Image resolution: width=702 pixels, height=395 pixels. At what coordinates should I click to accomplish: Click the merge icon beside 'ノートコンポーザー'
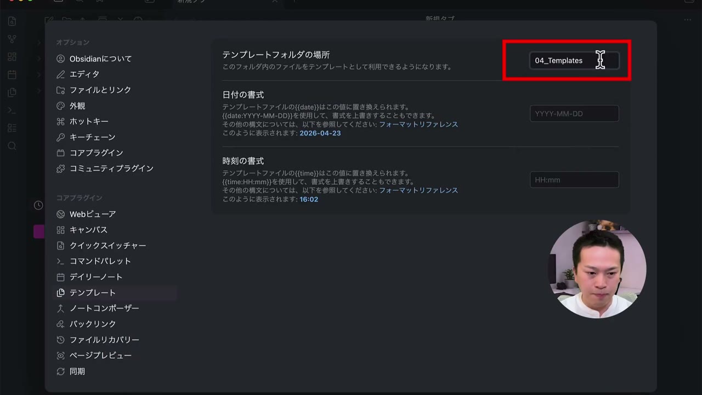[61, 308]
